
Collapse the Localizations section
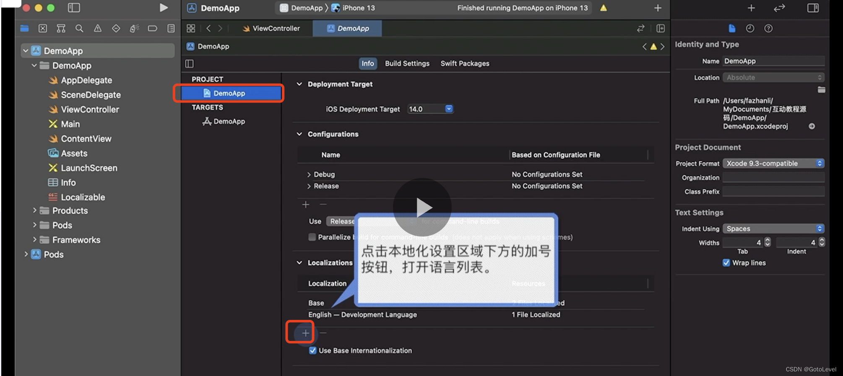click(299, 263)
